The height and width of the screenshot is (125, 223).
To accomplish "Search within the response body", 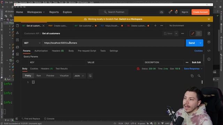I will point(199,76).
